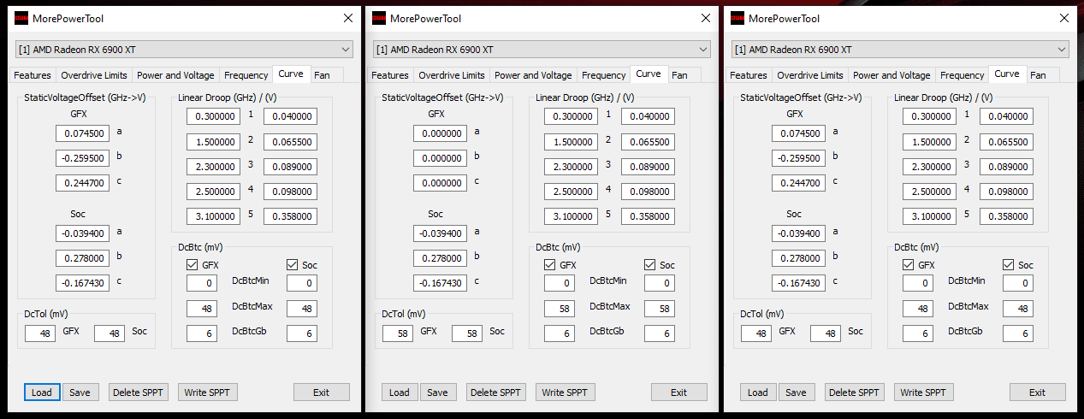
Task: Click Load button in middle window
Action: [400, 392]
